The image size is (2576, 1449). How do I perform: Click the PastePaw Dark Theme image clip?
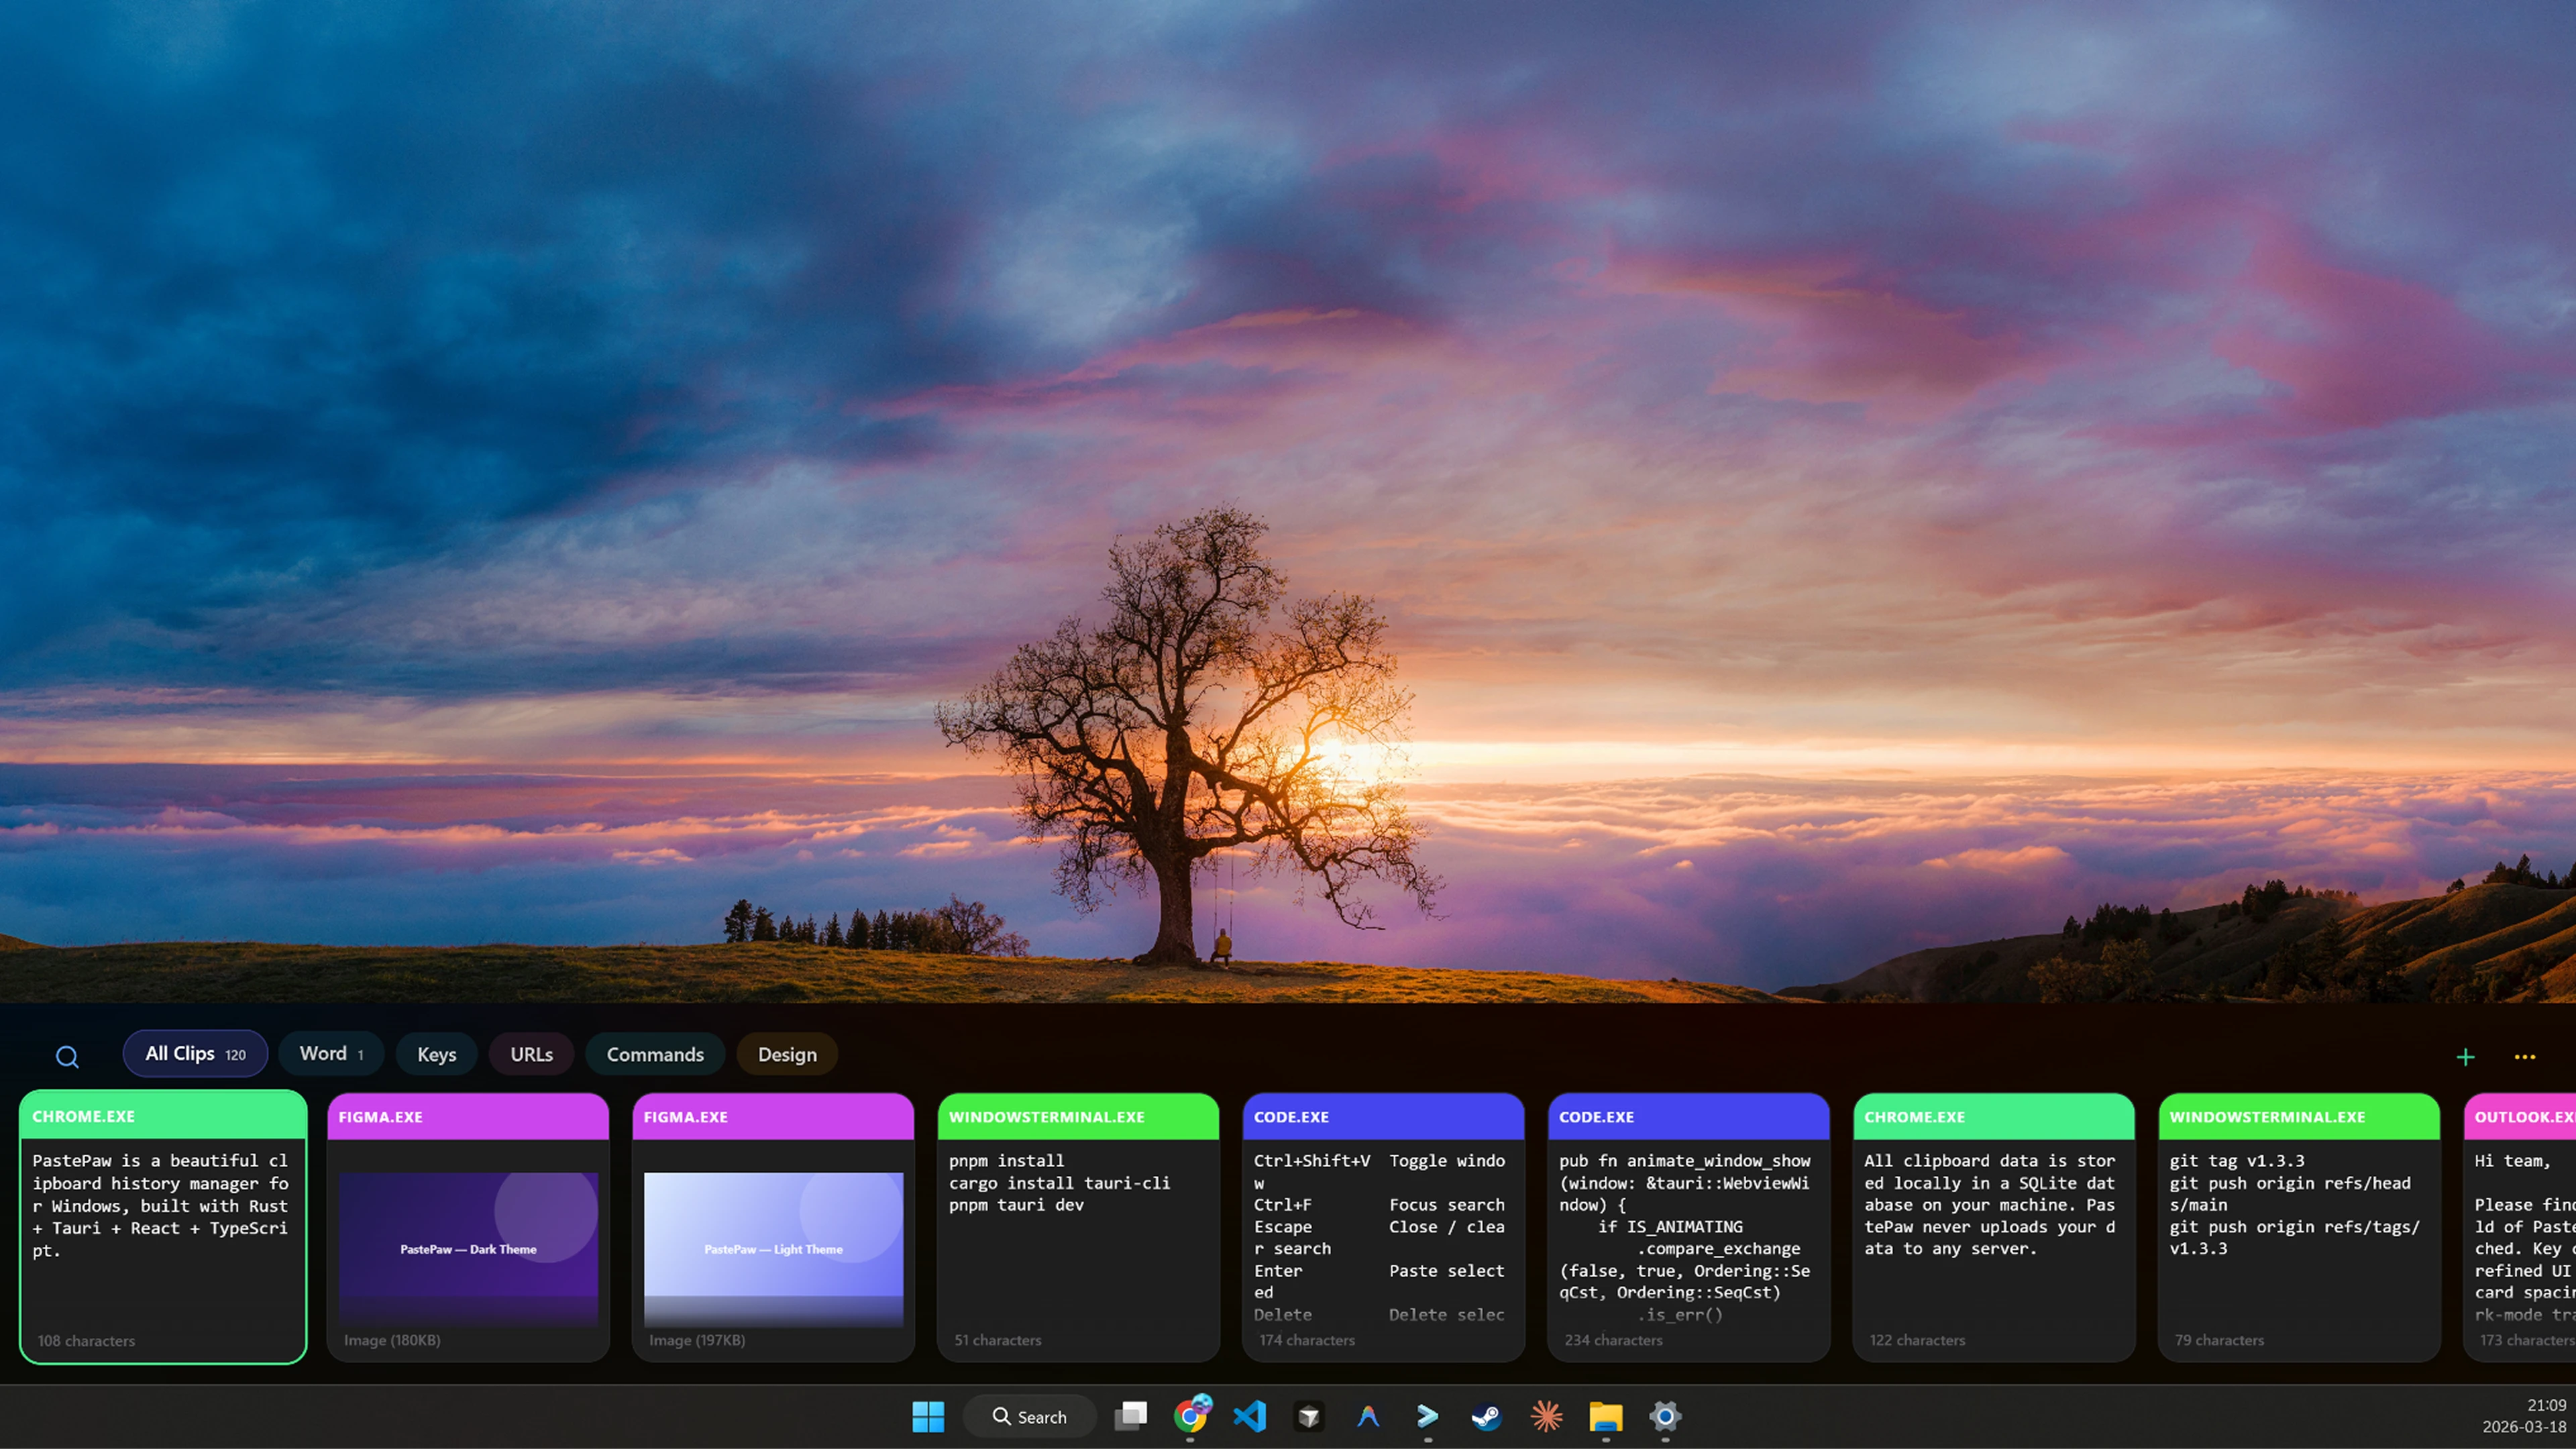[x=468, y=1227]
